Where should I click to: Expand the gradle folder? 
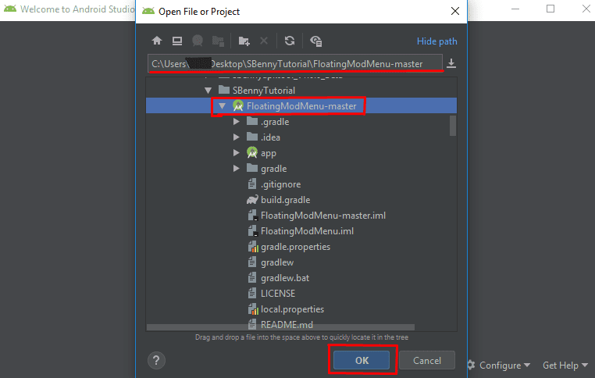tap(237, 168)
